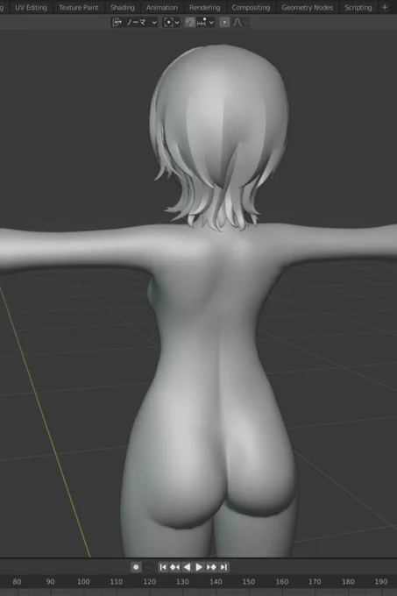Click frame 170 on the timeline ruler
The height and width of the screenshot is (596, 397).
pyautogui.click(x=315, y=582)
